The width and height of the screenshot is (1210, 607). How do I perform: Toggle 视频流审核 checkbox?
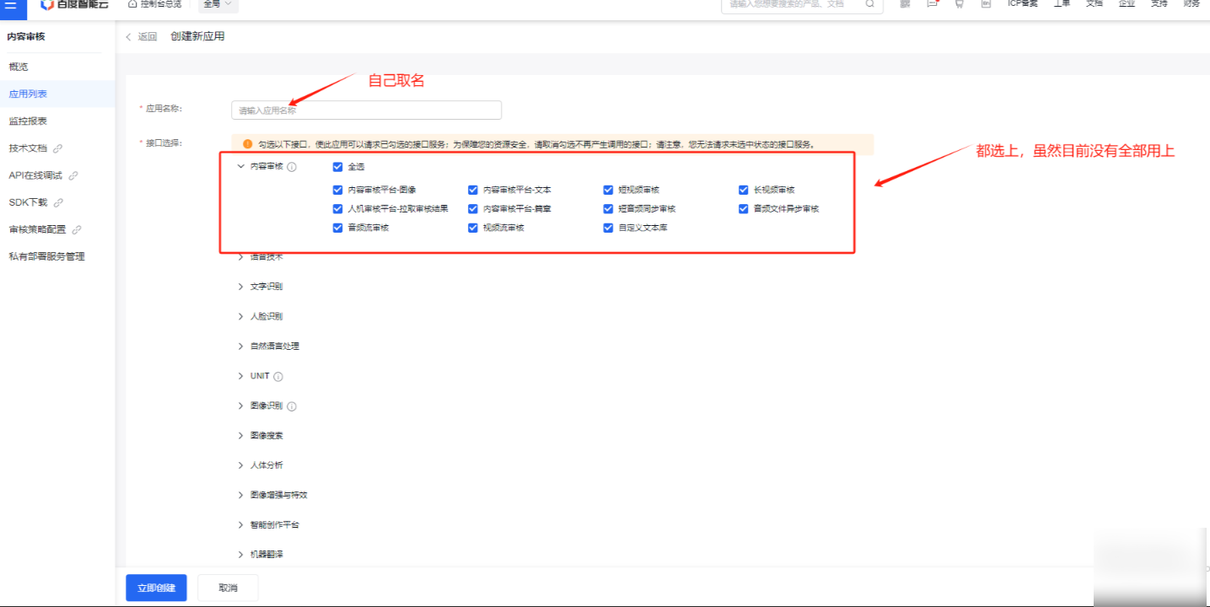(473, 228)
